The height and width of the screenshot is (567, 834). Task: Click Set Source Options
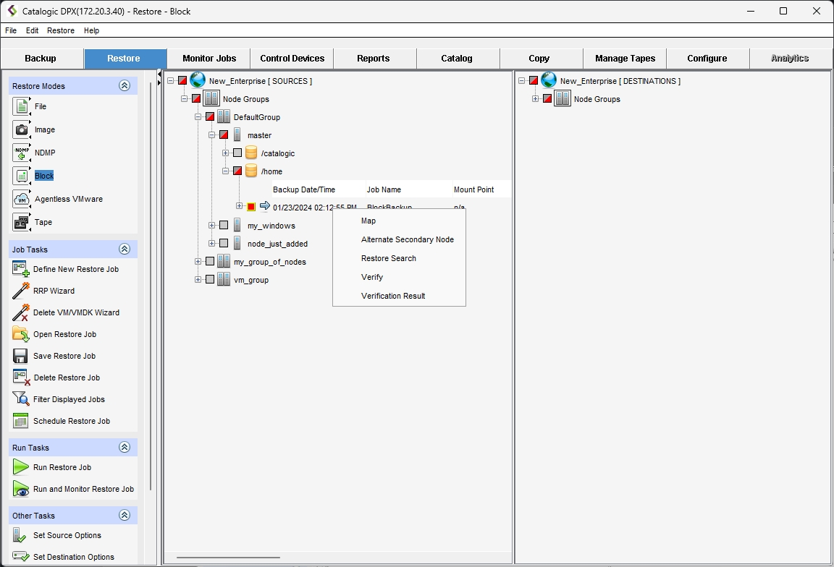[67, 536]
